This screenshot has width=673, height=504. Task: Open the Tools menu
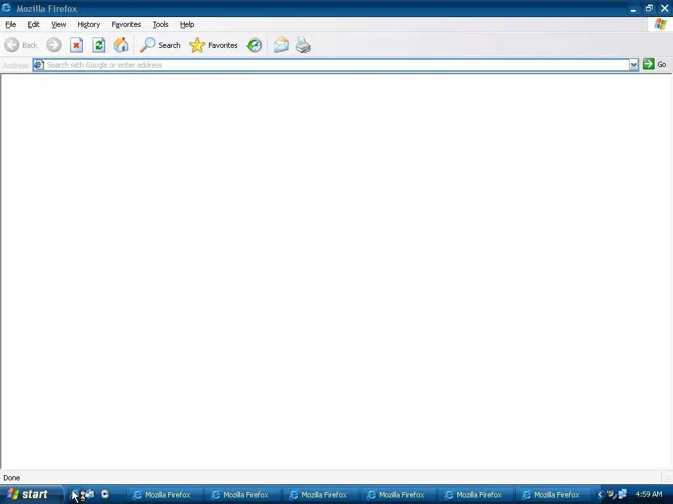pos(160,24)
